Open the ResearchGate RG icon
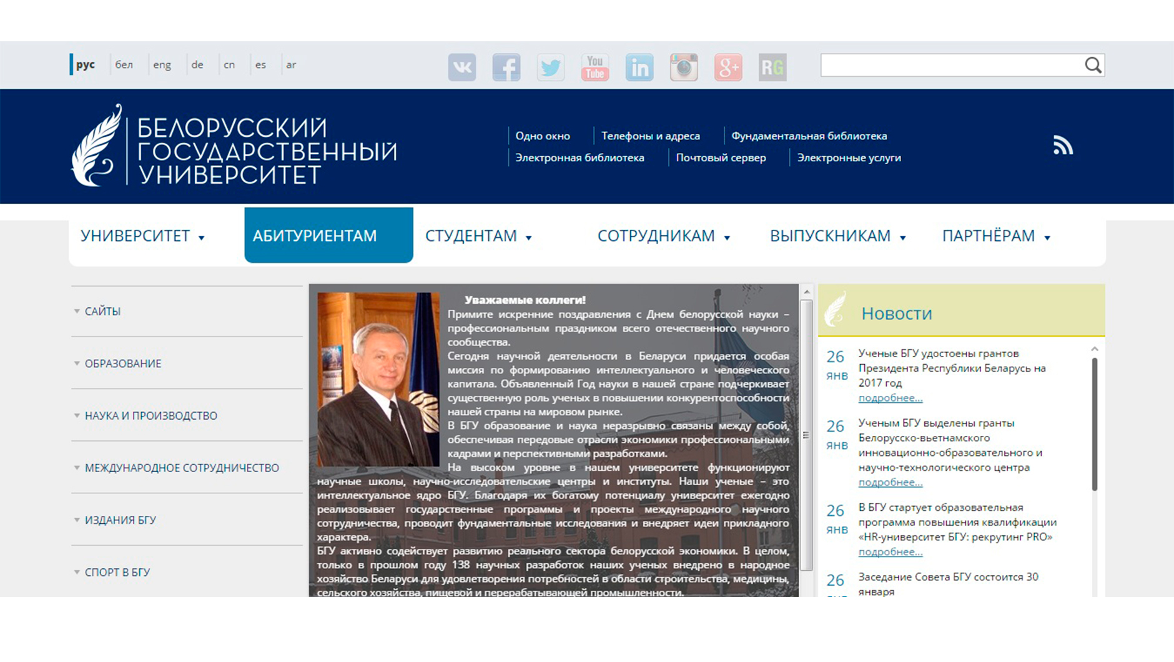Image resolution: width=1174 pixels, height=662 pixels. pos(772,67)
